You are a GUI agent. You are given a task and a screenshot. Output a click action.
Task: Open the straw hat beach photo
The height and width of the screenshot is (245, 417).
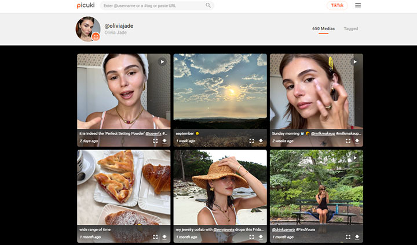coord(220,187)
